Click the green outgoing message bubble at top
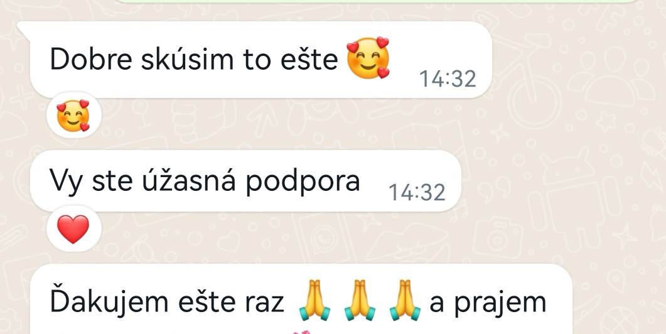This screenshot has width=666, height=334. [377, 1]
